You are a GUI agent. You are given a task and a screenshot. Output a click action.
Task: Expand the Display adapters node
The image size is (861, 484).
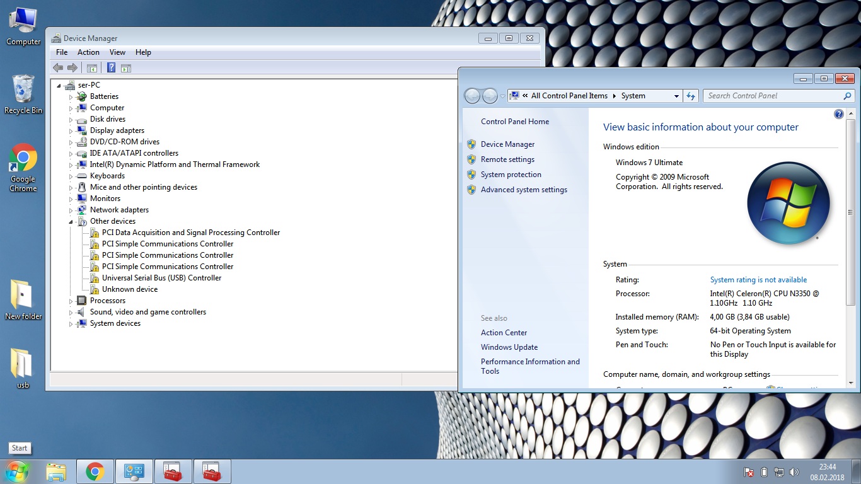pyautogui.click(x=71, y=131)
